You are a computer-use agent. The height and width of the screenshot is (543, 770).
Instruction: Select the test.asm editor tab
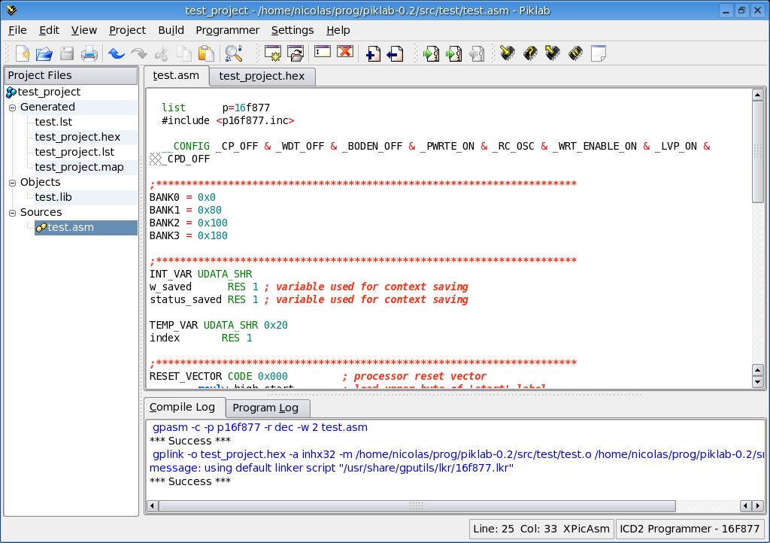pyautogui.click(x=176, y=76)
